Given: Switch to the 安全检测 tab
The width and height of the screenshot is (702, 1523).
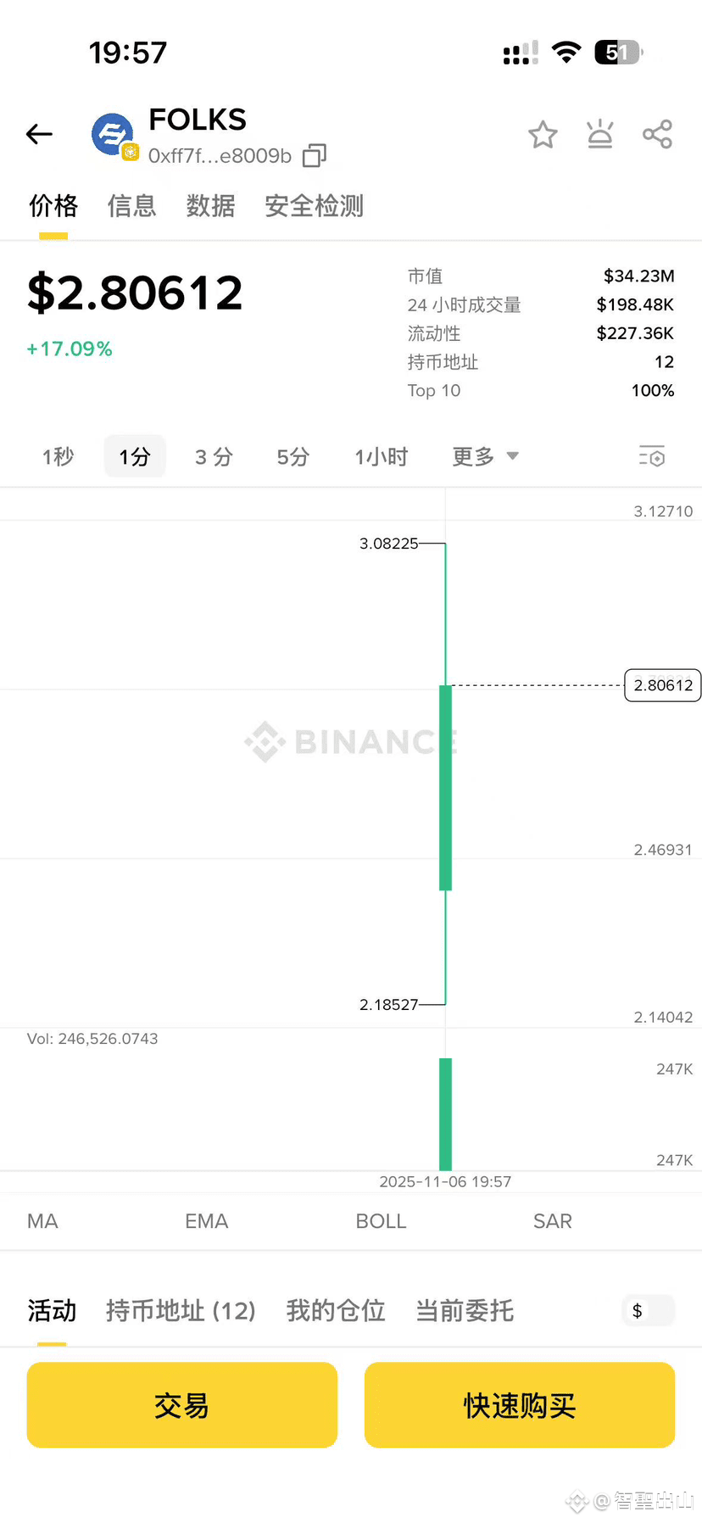Looking at the screenshot, I should (314, 205).
